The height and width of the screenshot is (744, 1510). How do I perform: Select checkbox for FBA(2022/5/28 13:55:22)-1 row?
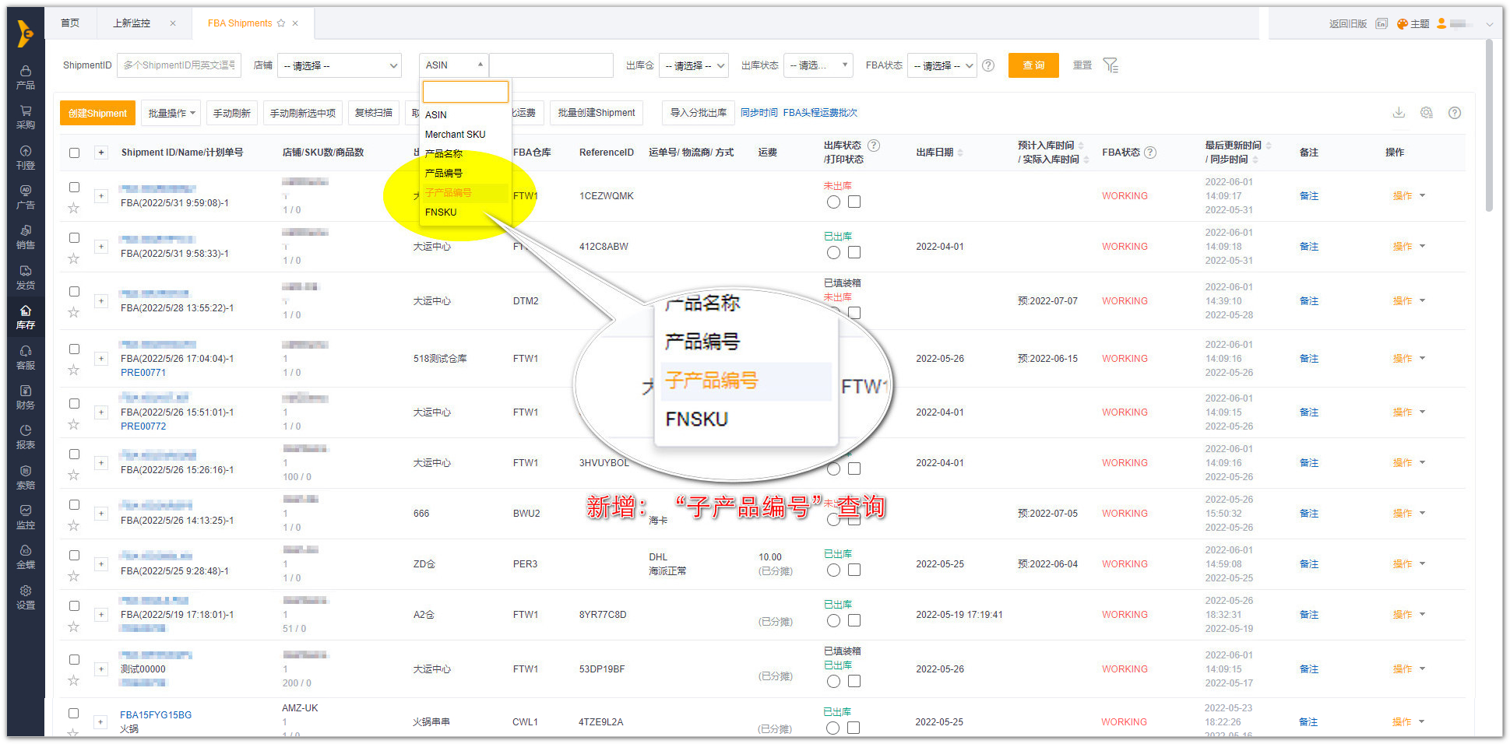pyautogui.click(x=74, y=291)
